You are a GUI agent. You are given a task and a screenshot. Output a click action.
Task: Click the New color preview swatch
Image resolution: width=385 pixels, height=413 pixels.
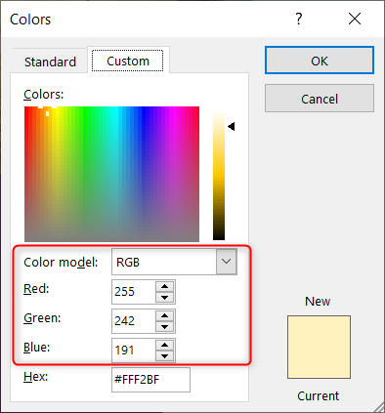[319, 347]
